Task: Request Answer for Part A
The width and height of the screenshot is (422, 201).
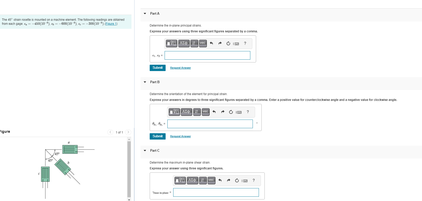Action: tap(181, 68)
